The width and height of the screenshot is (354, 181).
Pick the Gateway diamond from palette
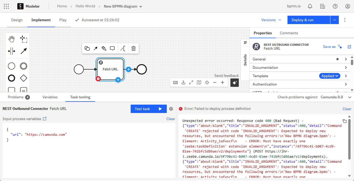click(24, 78)
